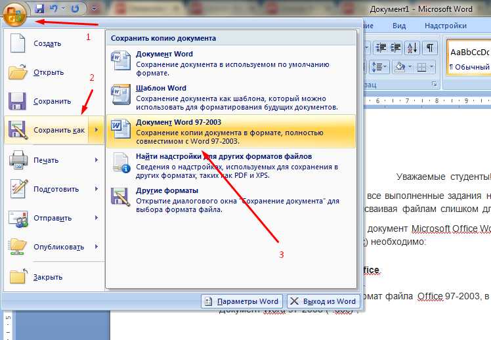
Task: Click the Опубликовать network folder icon
Action: coord(18,247)
